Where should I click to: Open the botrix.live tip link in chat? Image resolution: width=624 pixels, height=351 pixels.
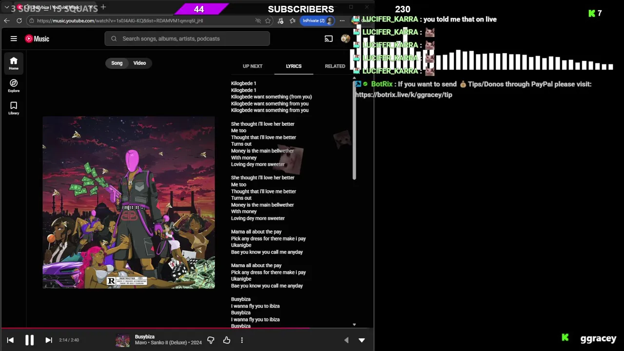[x=404, y=95]
